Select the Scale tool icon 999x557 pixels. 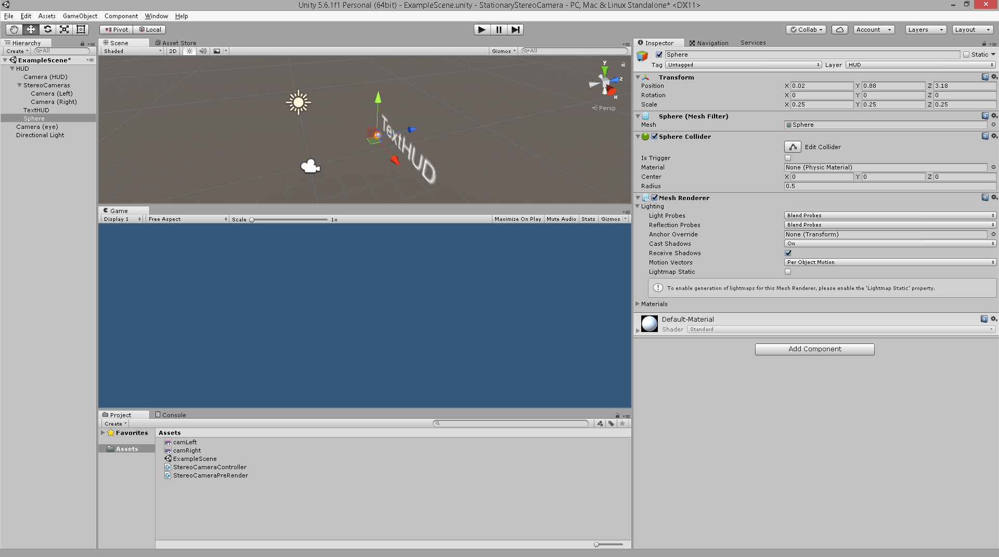(x=64, y=30)
